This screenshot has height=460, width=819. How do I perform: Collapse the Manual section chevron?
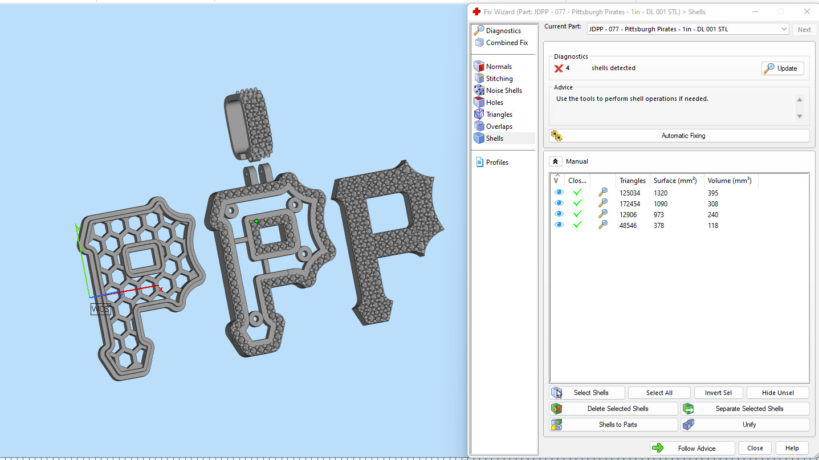click(x=556, y=161)
